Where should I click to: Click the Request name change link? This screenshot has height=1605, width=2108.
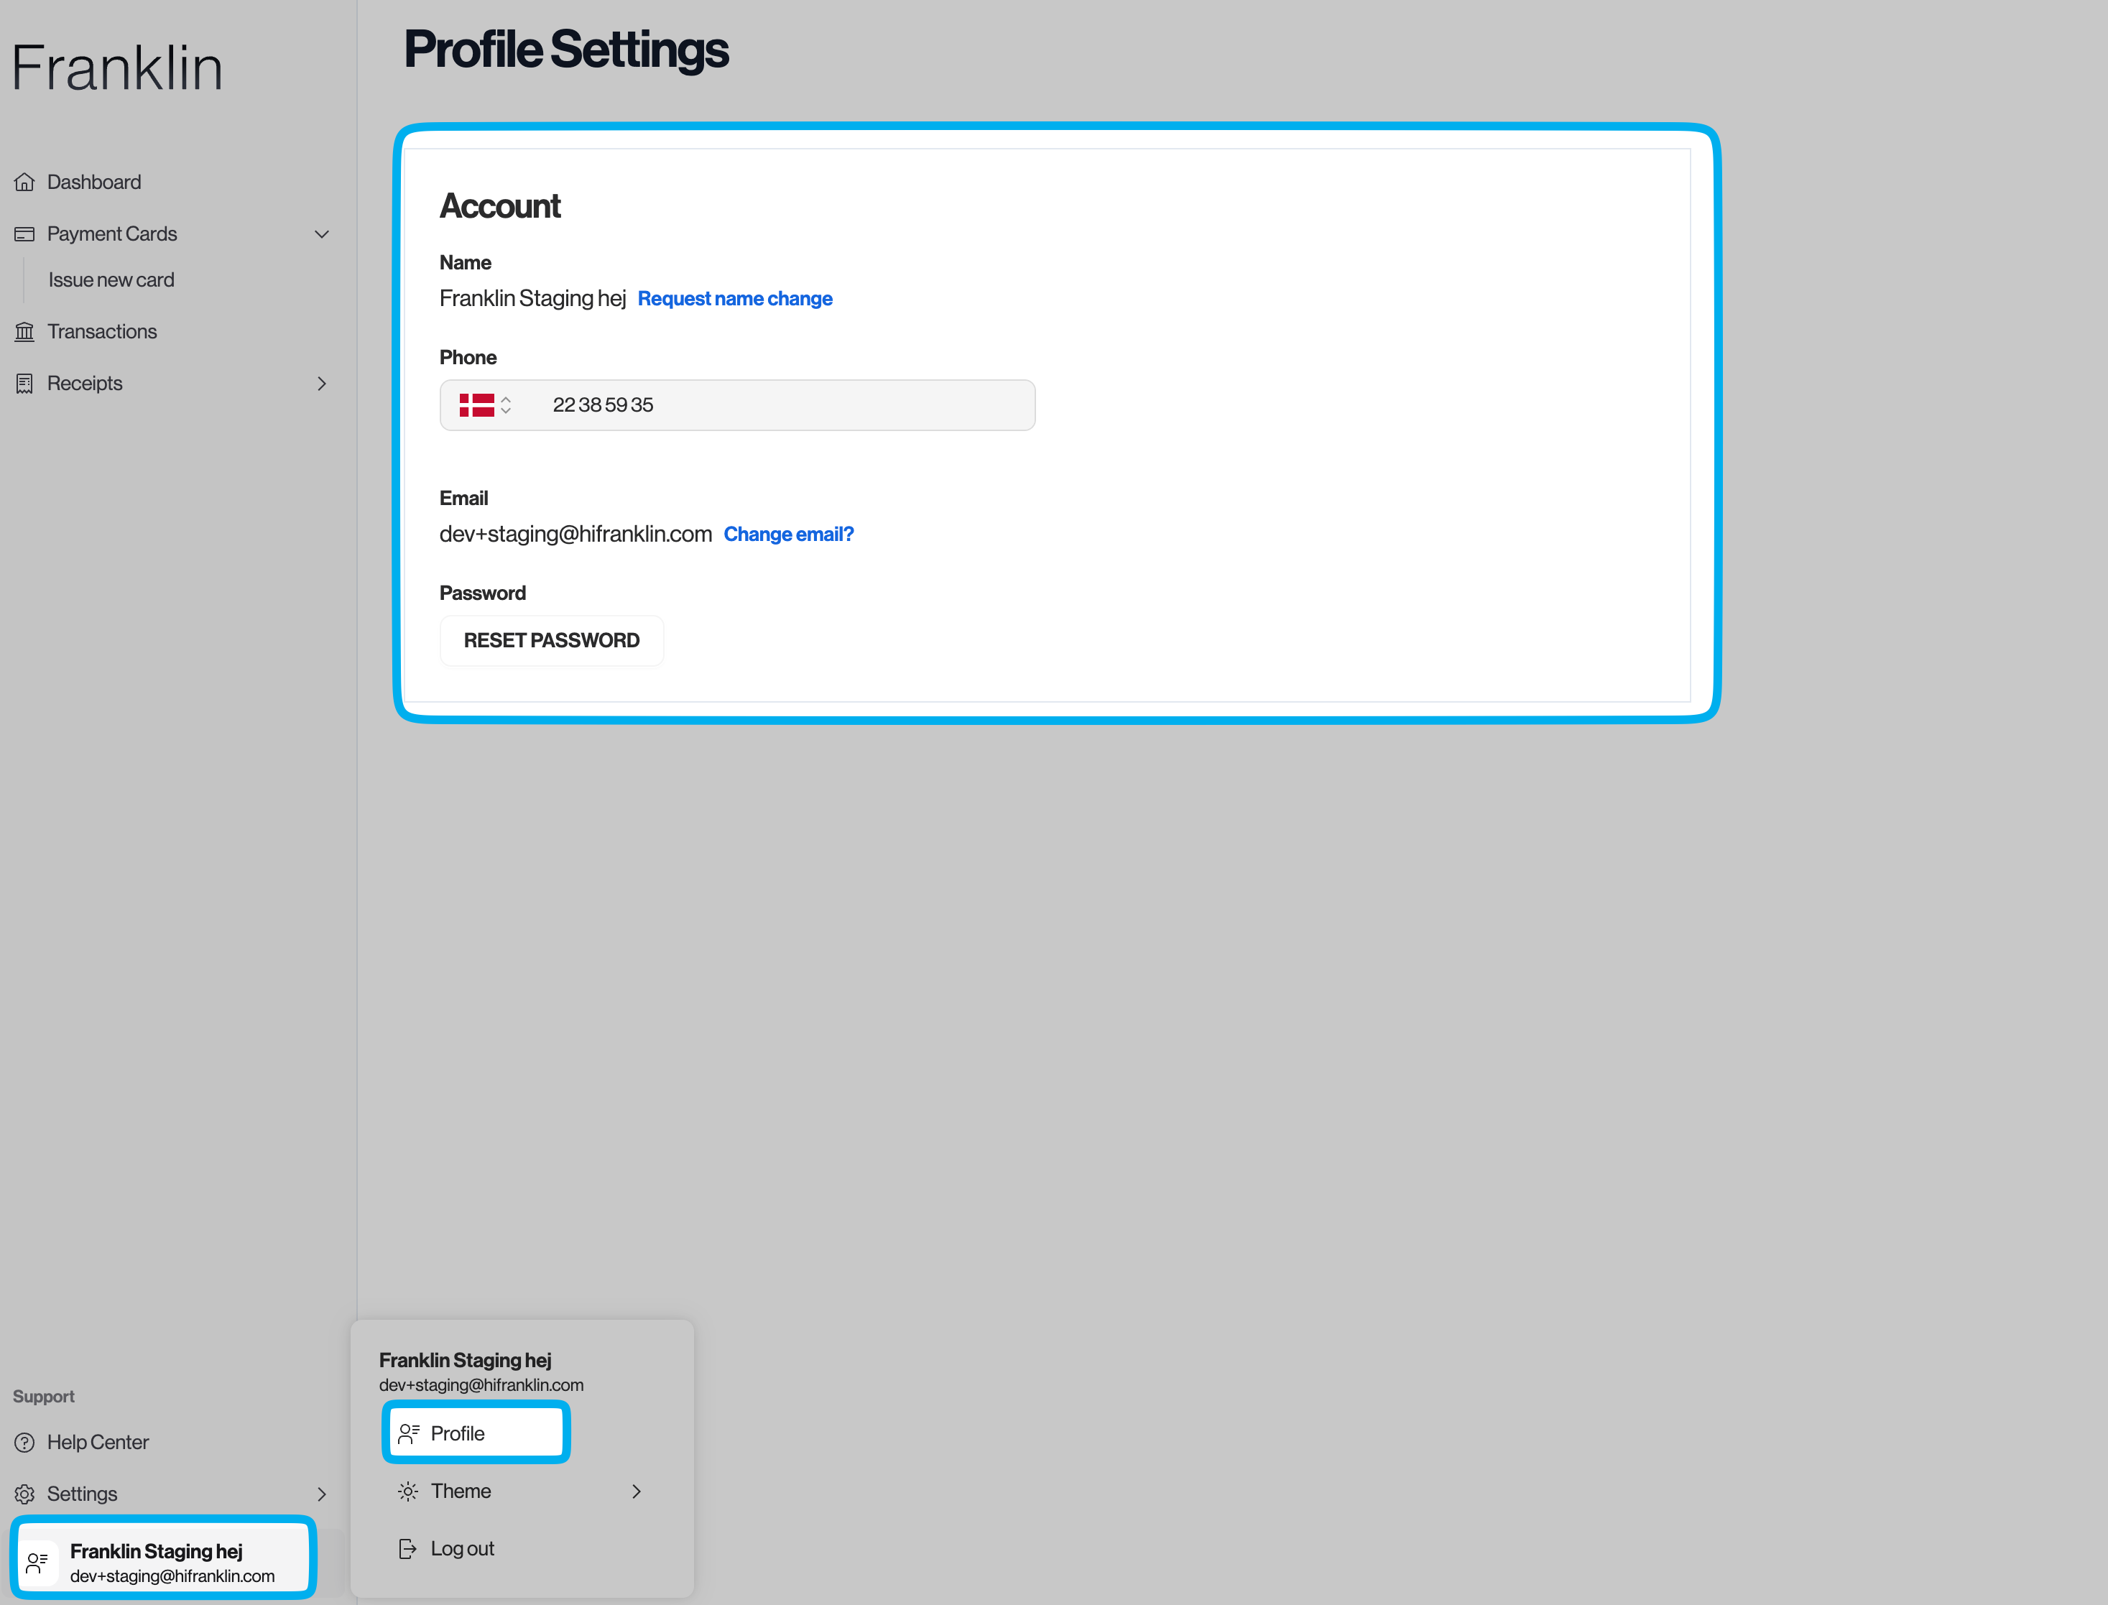click(734, 299)
